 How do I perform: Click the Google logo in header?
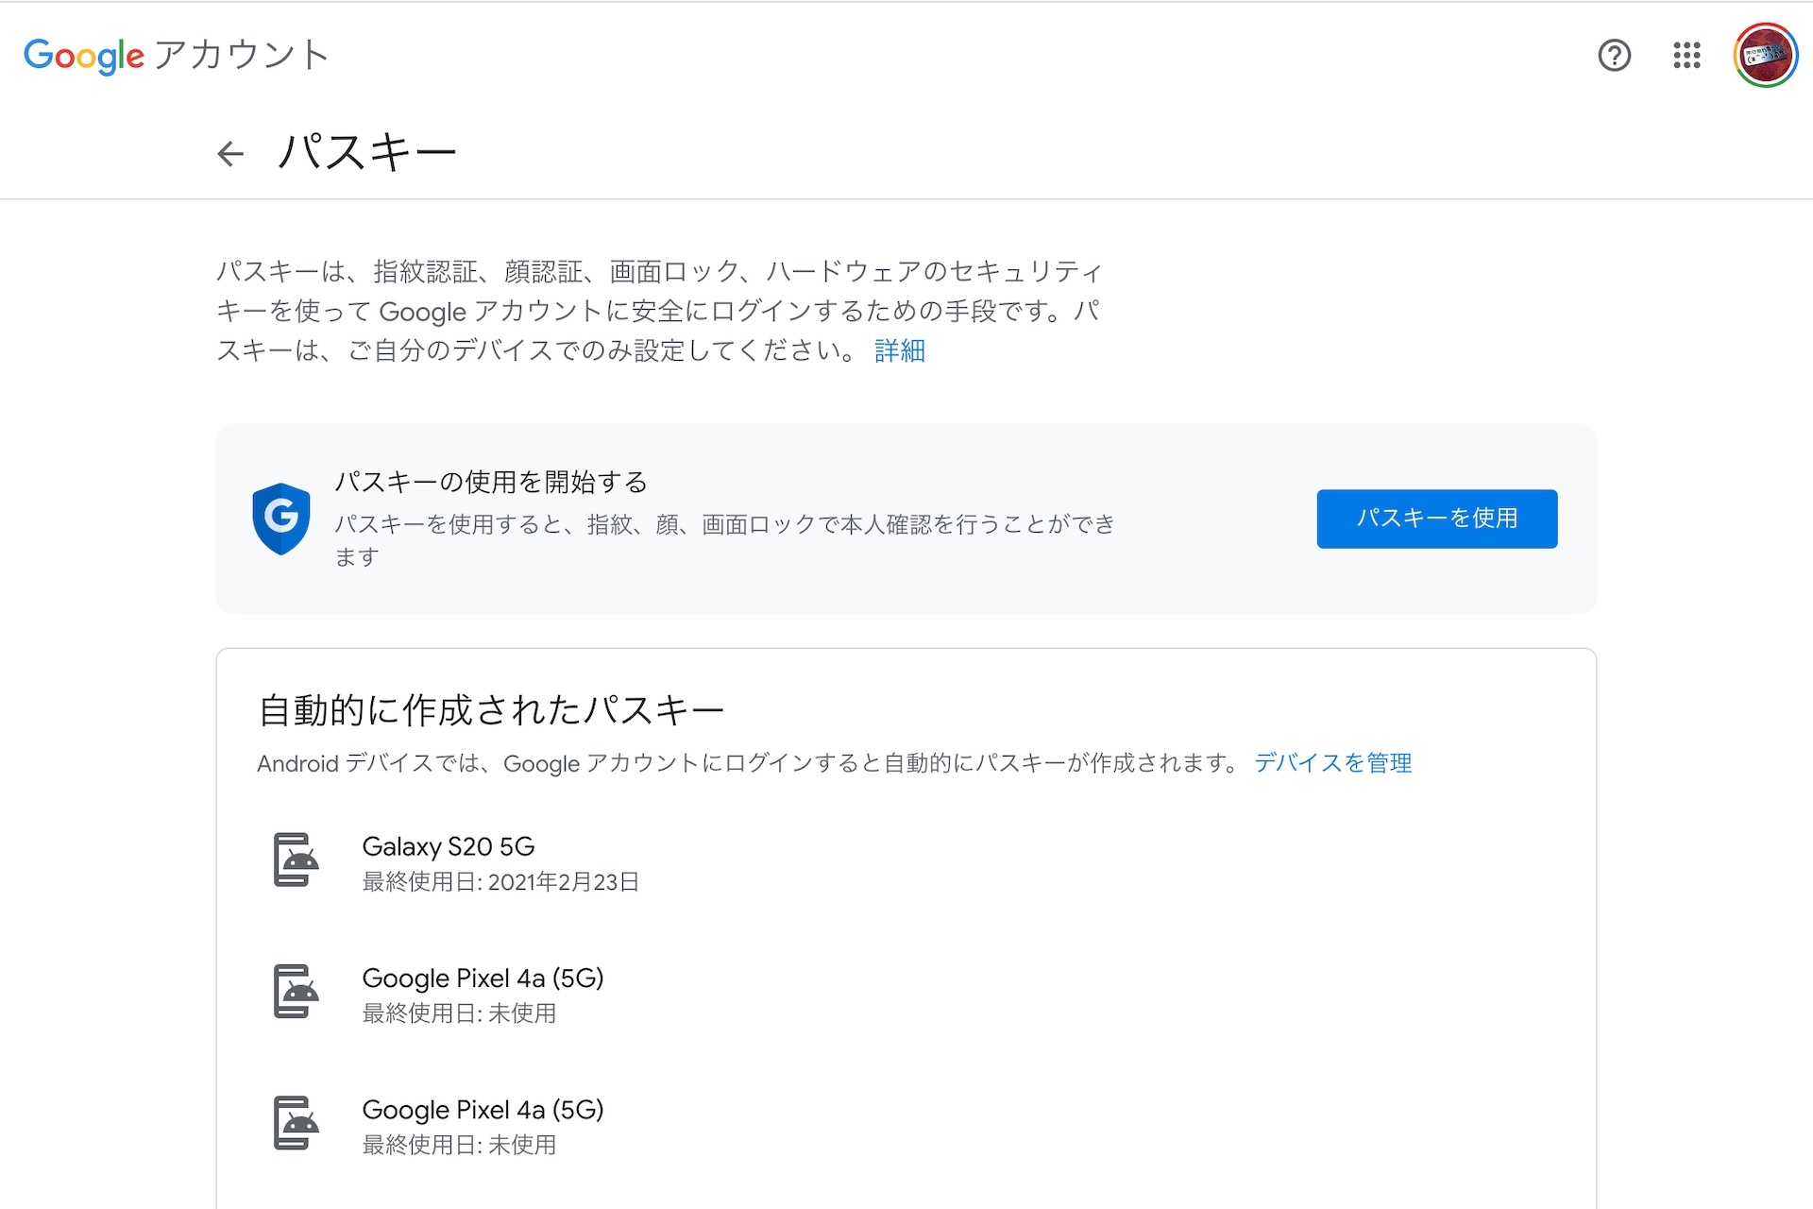point(84,56)
